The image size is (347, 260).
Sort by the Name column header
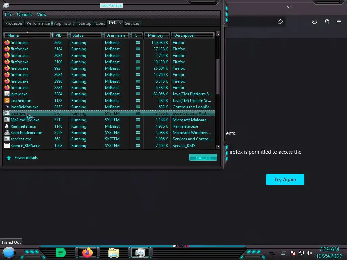tap(27, 35)
